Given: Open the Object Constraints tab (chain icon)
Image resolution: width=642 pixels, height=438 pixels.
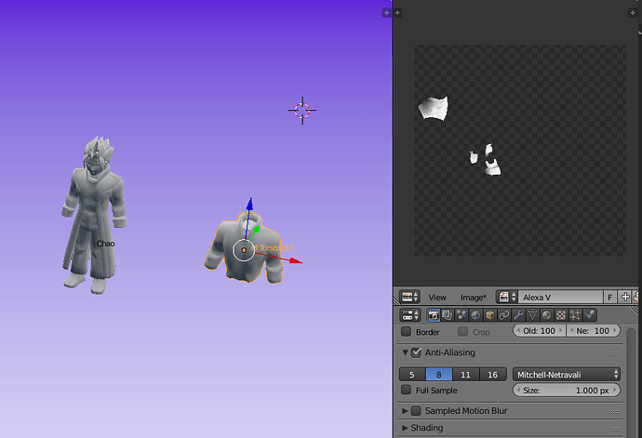Looking at the screenshot, I should [x=504, y=315].
